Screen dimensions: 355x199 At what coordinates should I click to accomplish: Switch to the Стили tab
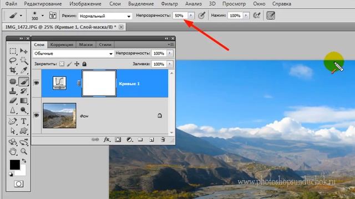pos(105,45)
